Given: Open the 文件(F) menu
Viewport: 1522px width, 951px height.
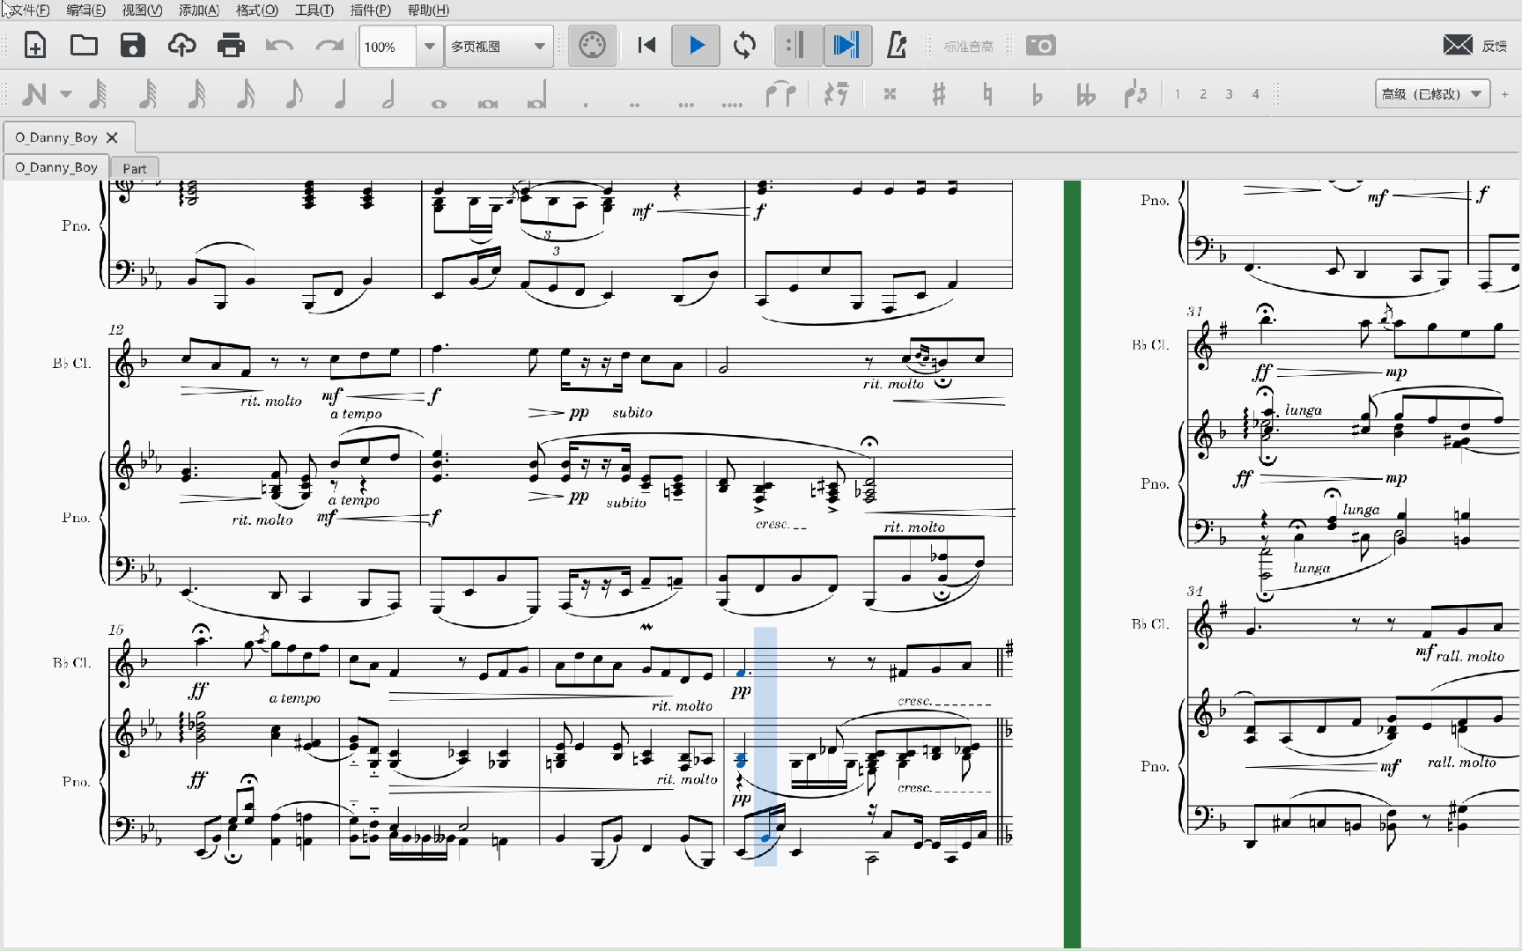Looking at the screenshot, I should [x=28, y=10].
